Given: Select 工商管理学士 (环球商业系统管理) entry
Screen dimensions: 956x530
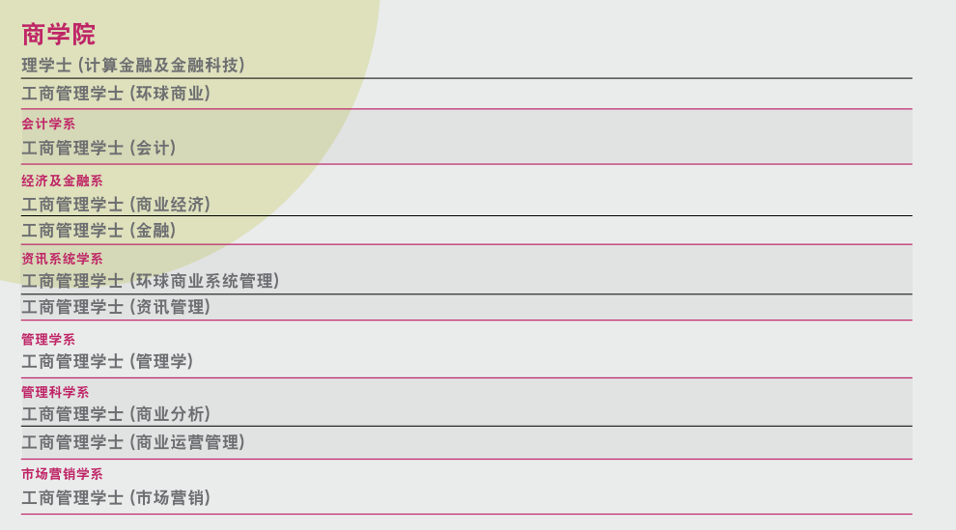Looking at the screenshot, I should pos(150,281).
